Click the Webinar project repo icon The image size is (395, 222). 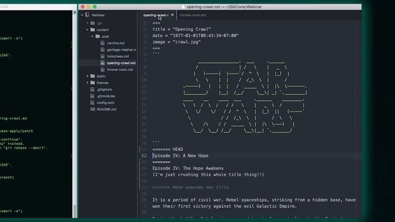87,15
